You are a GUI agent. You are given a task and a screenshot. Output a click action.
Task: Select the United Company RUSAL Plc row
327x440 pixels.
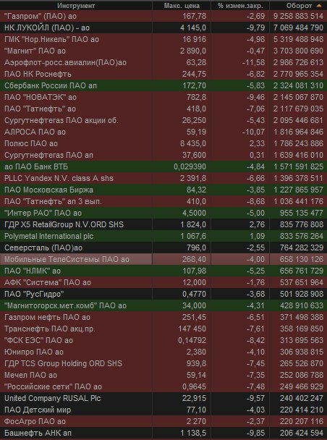(163, 398)
